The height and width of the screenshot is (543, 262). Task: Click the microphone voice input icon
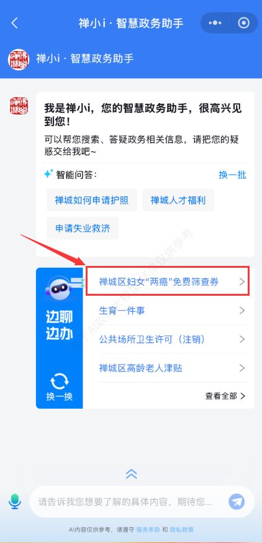(x=14, y=501)
